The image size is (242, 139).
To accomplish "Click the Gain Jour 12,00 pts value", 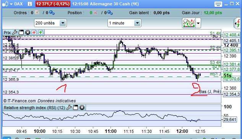I will coord(213,13).
